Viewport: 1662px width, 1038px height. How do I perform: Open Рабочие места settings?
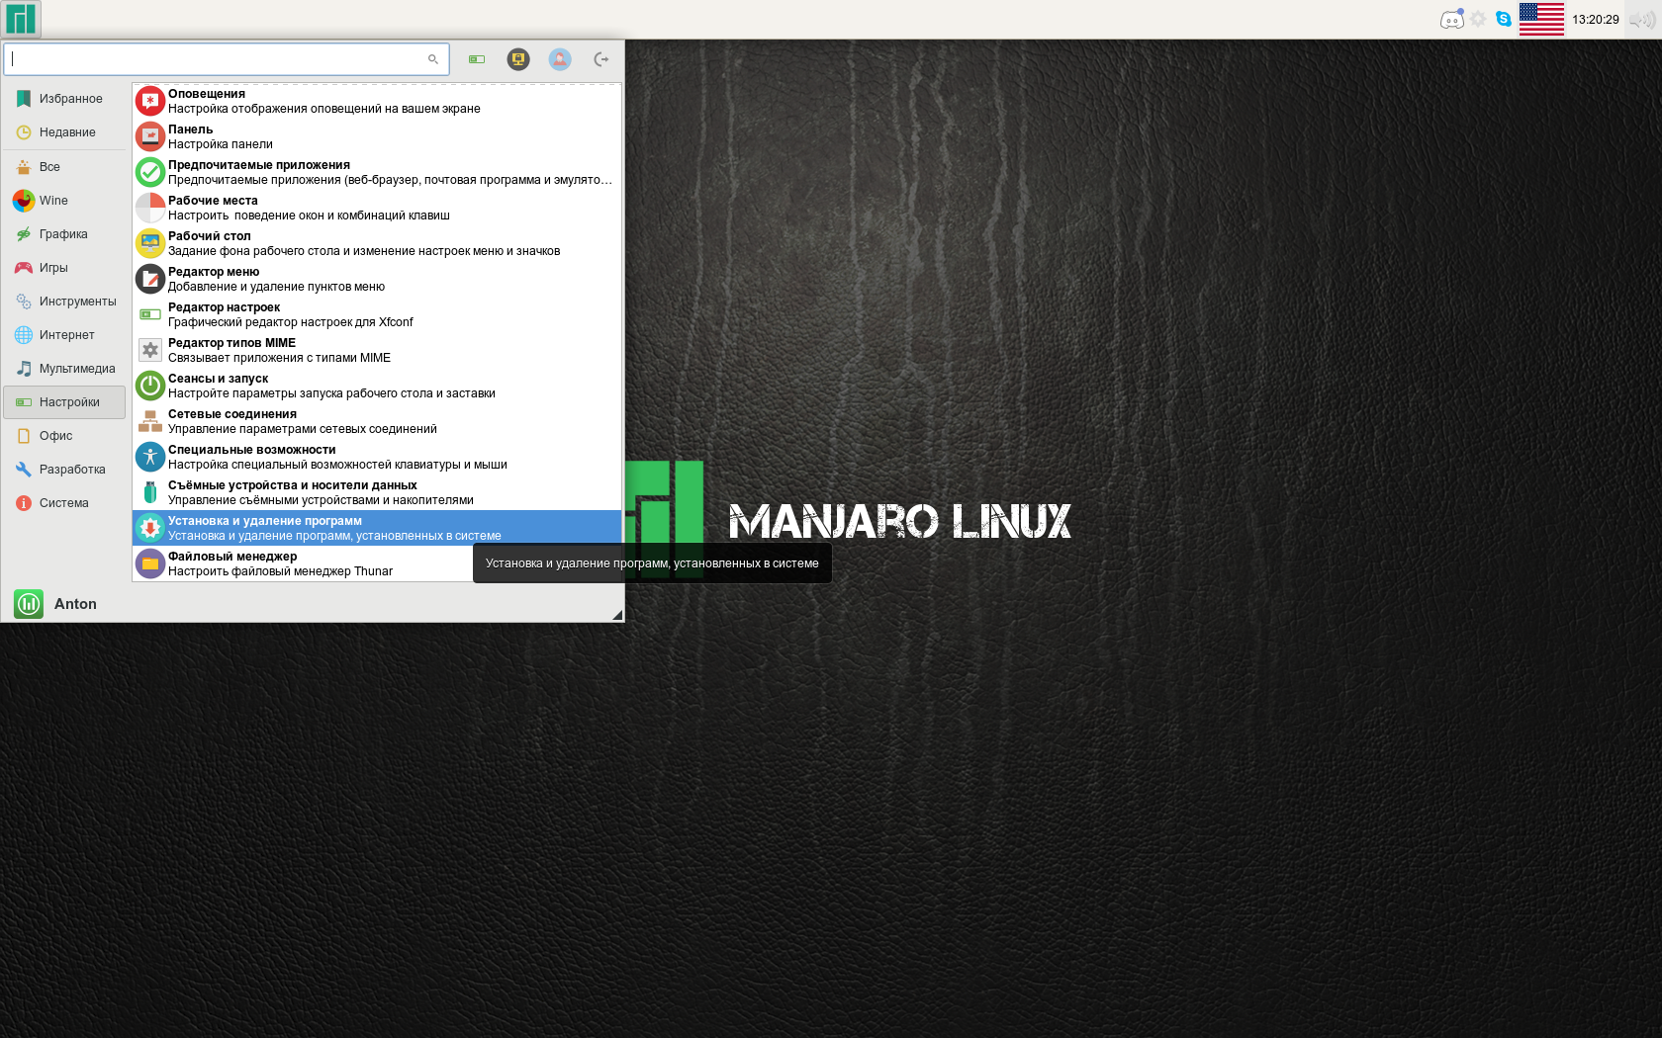coord(377,208)
